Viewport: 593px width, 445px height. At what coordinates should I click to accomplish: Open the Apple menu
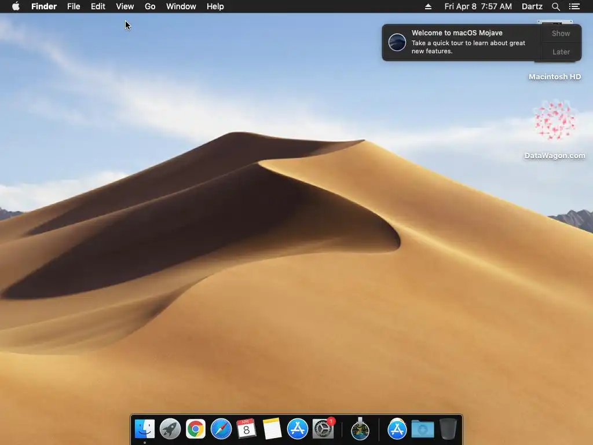[16, 6]
